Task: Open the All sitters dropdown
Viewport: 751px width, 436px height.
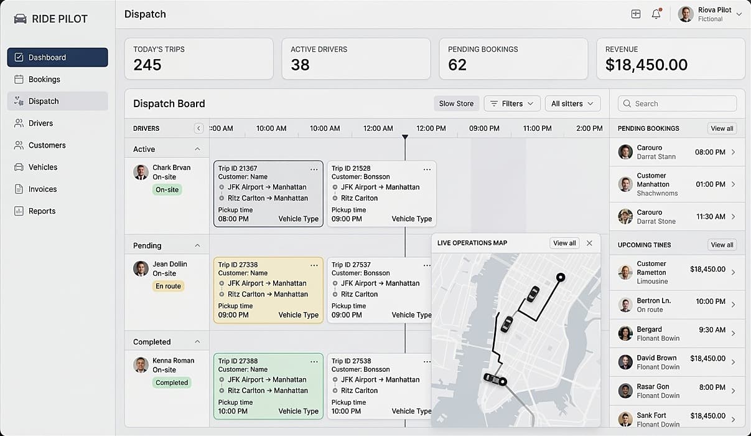Action: [x=572, y=103]
